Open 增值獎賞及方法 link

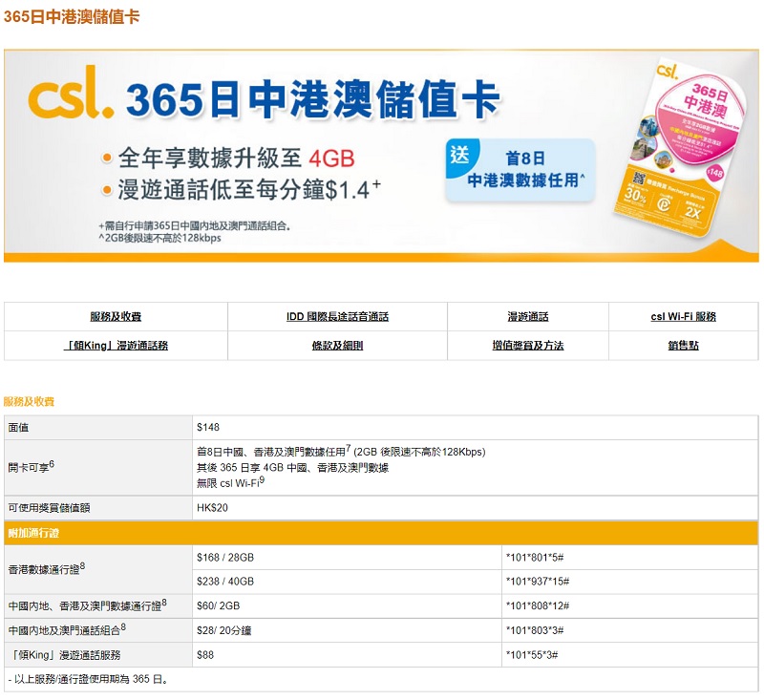click(528, 346)
